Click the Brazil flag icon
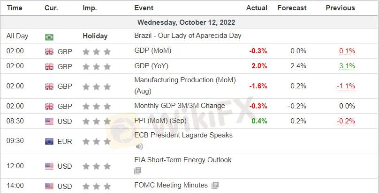379x194 pixels. tap(49, 36)
